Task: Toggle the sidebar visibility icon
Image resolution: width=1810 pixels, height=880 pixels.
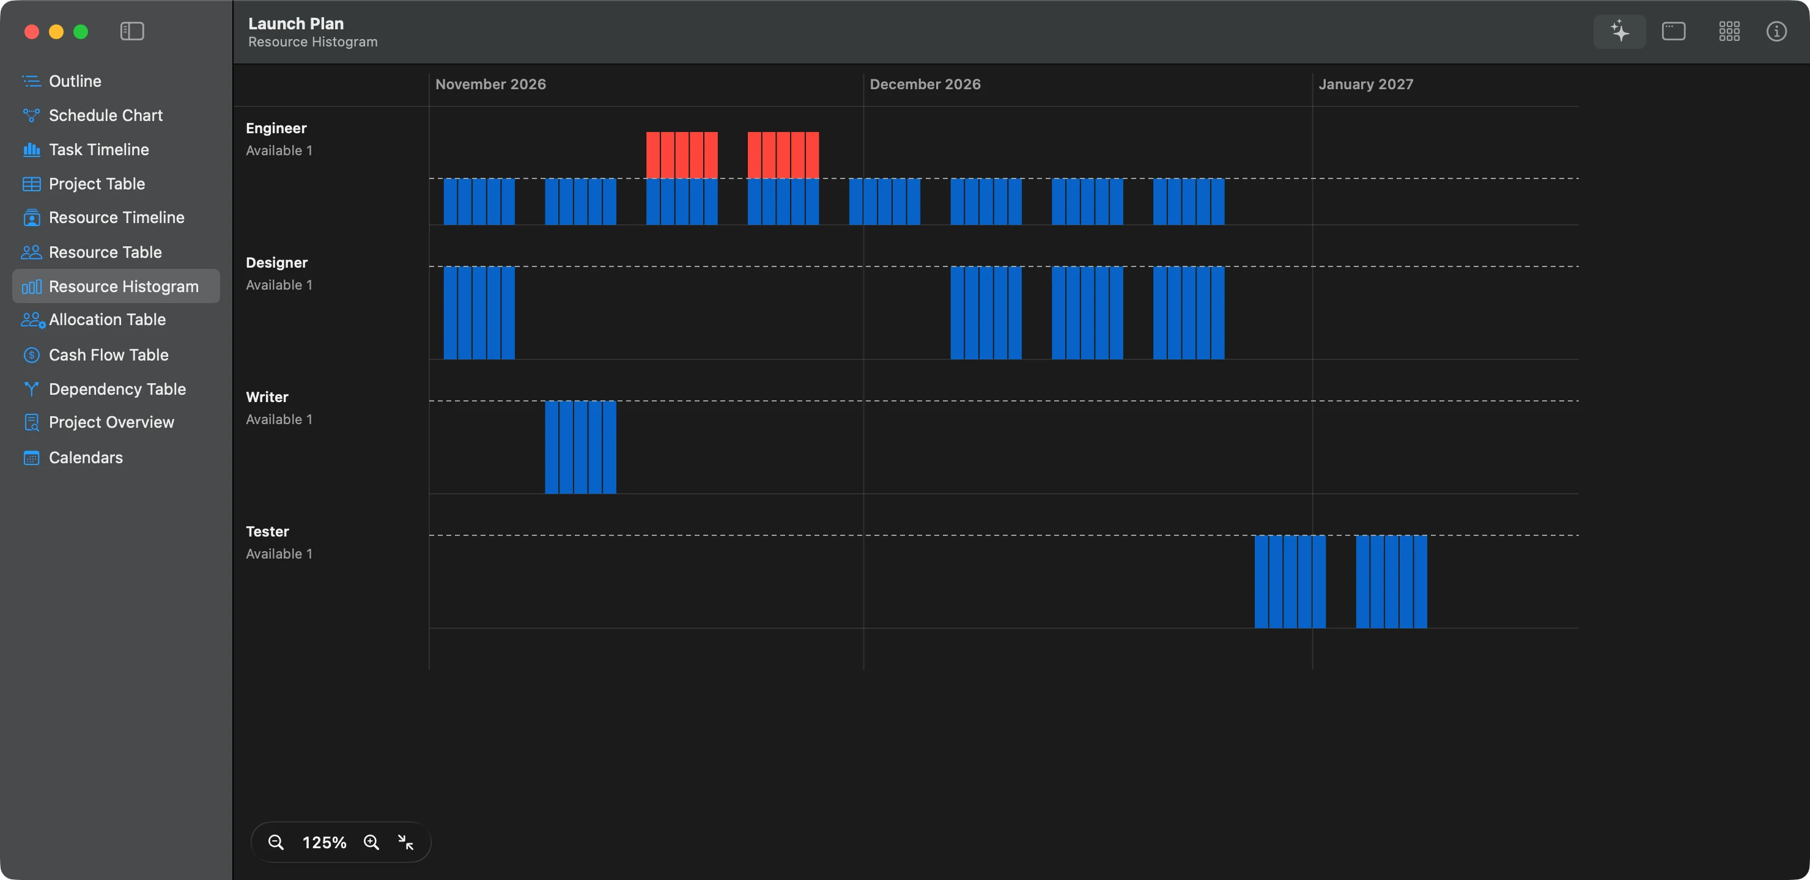Action: 132,31
